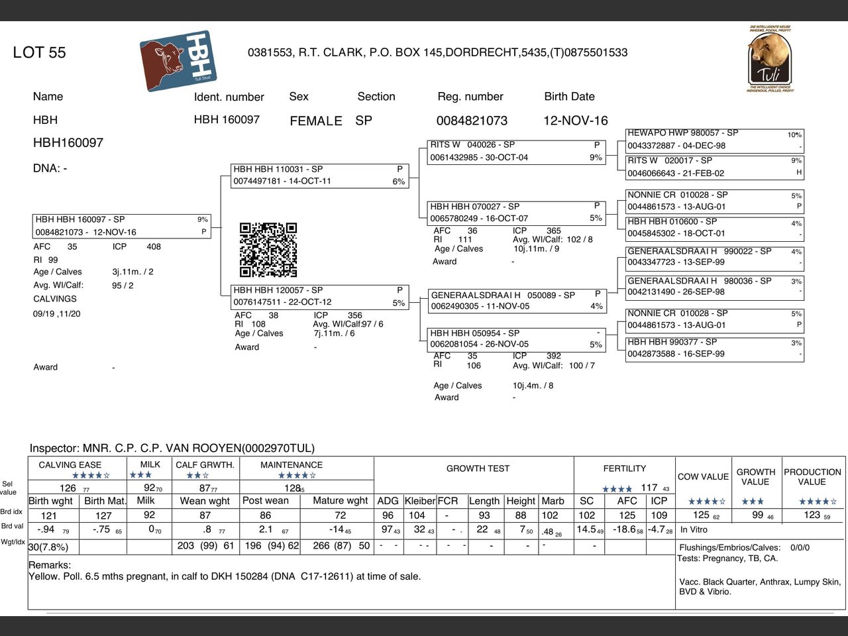
Task: Select GENERAALSDRAAI H 050089 pedigree box
Action: pos(516,300)
